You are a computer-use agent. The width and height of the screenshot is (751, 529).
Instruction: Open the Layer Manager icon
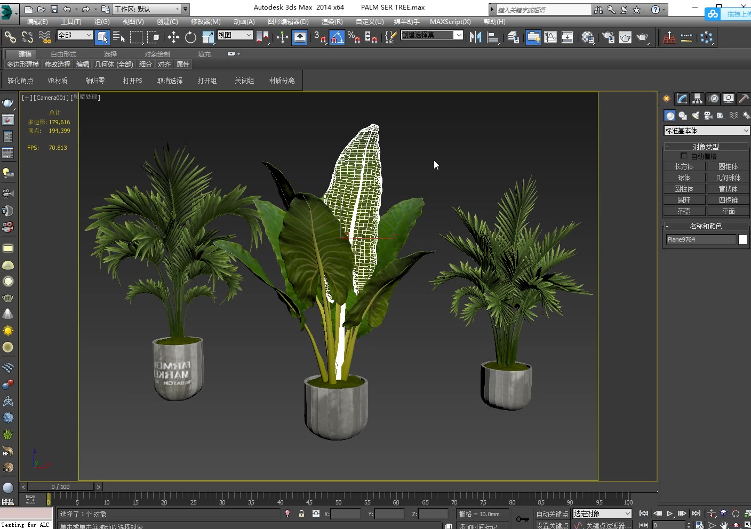513,37
